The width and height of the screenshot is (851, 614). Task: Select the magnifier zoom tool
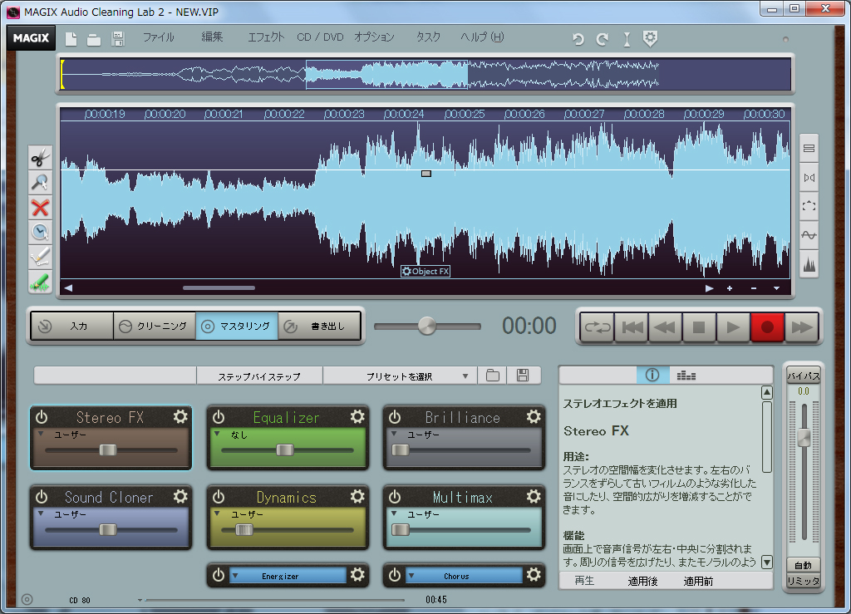point(40,183)
